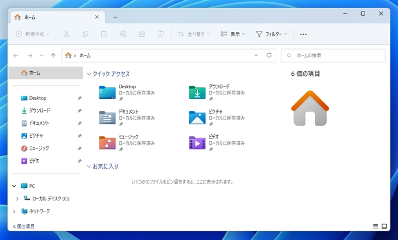The width and height of the screenshot is (398, 240).
Task: Collapse the お気に入り section
Action: pos(89,166)
